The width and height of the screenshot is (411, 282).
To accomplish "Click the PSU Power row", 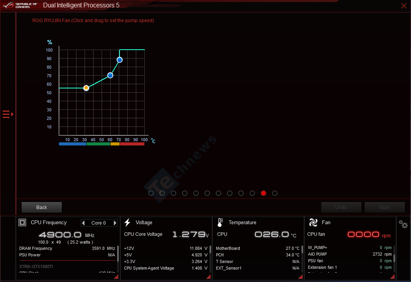I will 67,255.
